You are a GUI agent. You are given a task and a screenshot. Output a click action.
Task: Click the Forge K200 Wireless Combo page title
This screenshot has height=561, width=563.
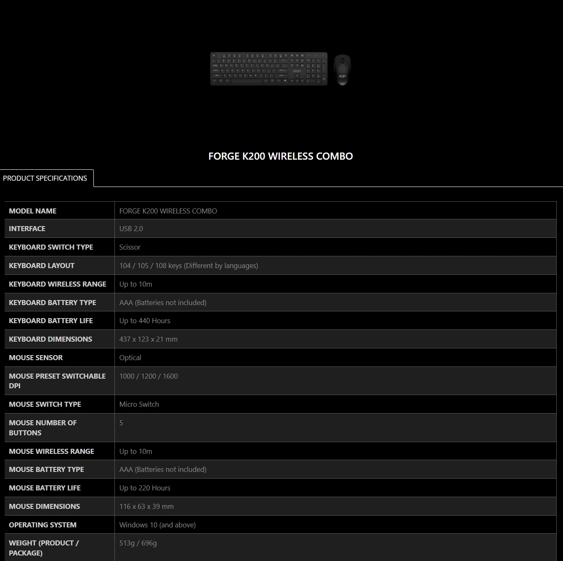tap(281, 156)
